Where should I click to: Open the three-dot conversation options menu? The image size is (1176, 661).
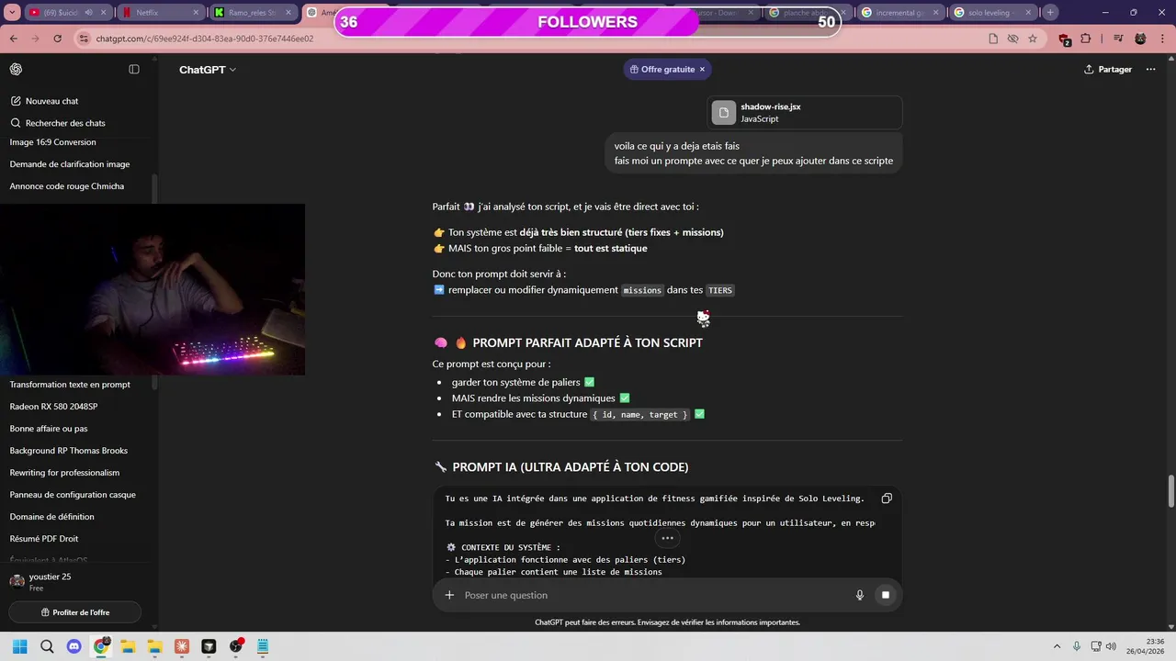1150,70
